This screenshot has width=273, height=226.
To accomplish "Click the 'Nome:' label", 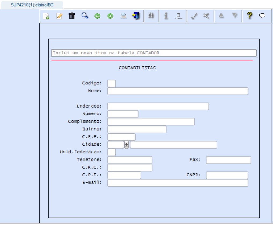I will (95, 91).
